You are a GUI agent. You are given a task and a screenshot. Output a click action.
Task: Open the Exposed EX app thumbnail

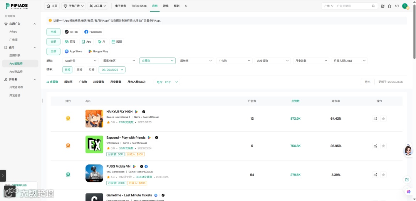coord(94,144)
